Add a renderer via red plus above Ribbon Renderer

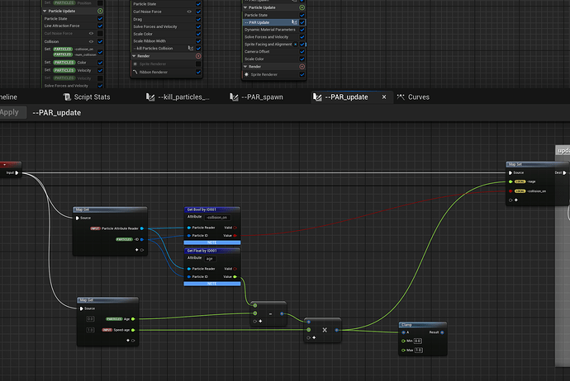click(x=198, y=56)
